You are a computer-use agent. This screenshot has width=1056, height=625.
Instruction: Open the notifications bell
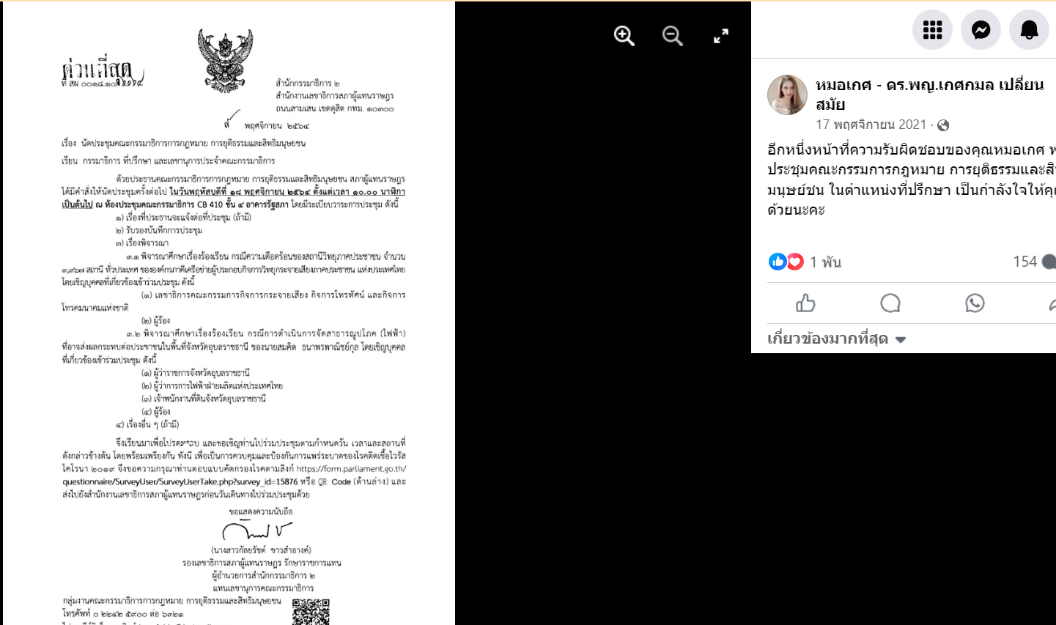click(1029, 29)
